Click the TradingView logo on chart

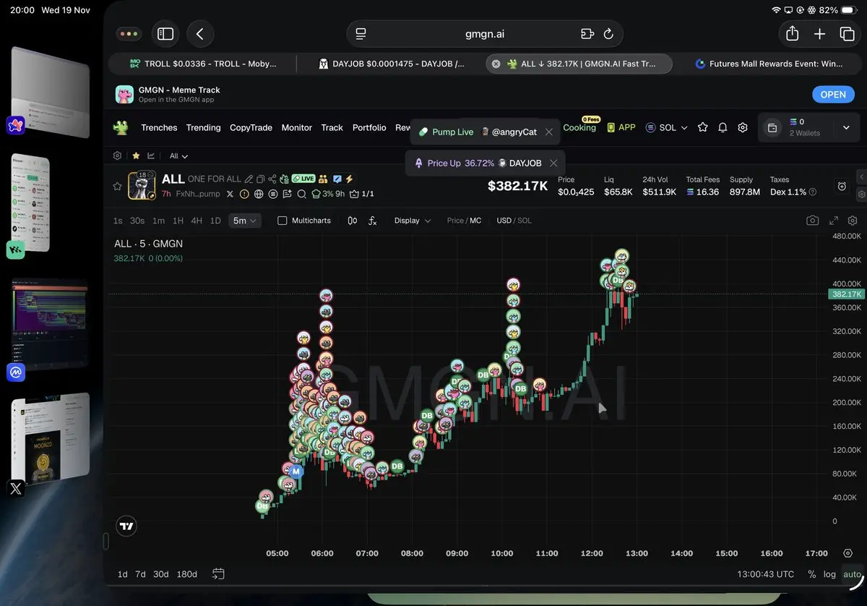pyautogui.click(x=126, y=526)
